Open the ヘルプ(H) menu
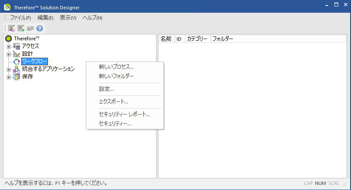This screenshot has width=351, height=190. coord(93,18)
